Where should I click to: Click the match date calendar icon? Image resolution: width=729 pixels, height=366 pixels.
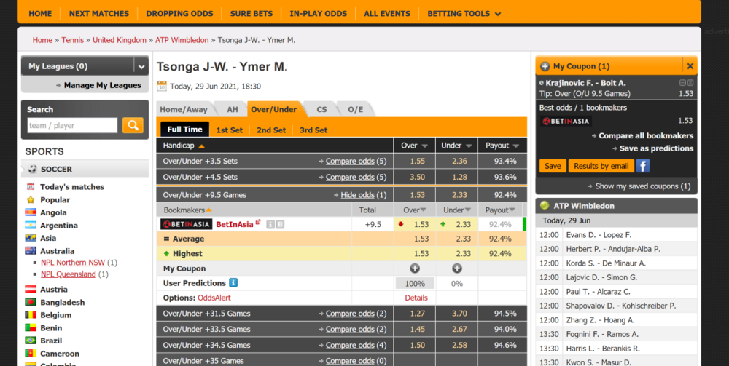(162, 86)
